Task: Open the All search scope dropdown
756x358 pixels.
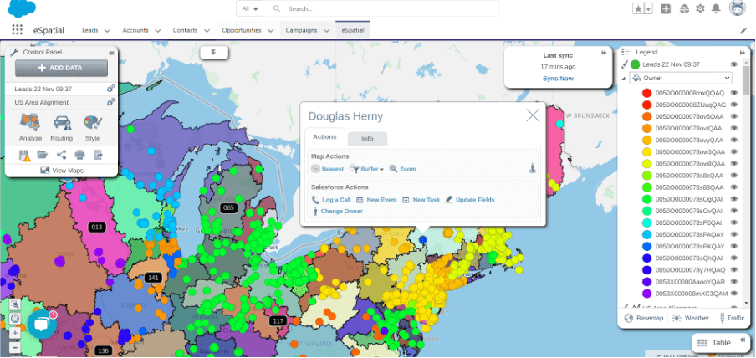Action: (x=250, y=8)
